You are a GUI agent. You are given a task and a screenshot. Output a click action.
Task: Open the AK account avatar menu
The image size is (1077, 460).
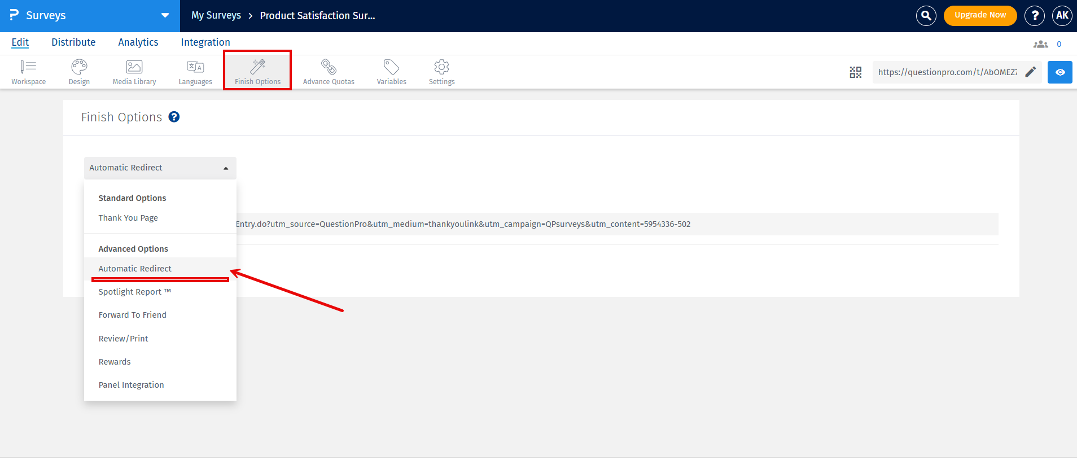pyautogui.click(x=1062, y=16)
